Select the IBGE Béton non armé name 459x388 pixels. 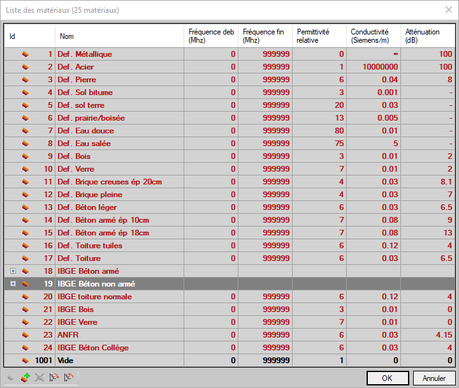coord(96,284)
